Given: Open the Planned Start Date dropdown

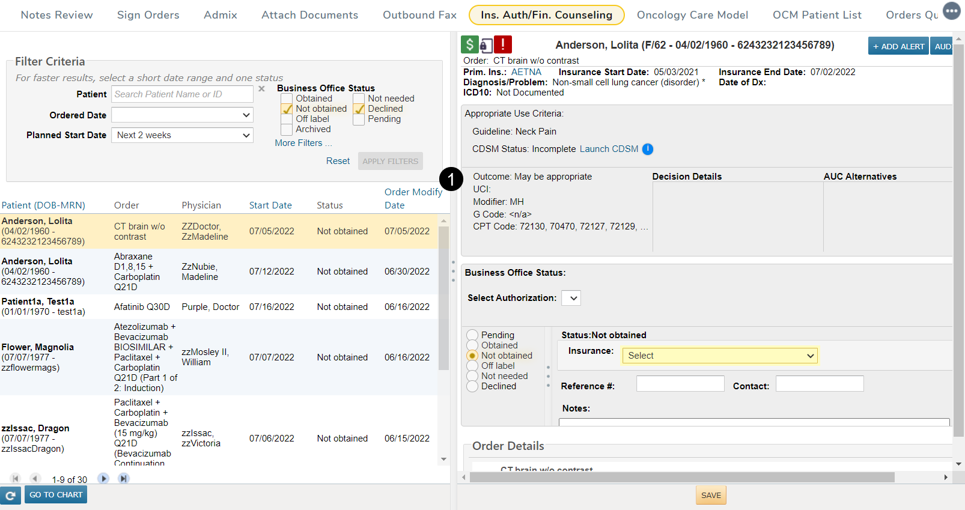Looking at the screenshot, I should 182,135.
